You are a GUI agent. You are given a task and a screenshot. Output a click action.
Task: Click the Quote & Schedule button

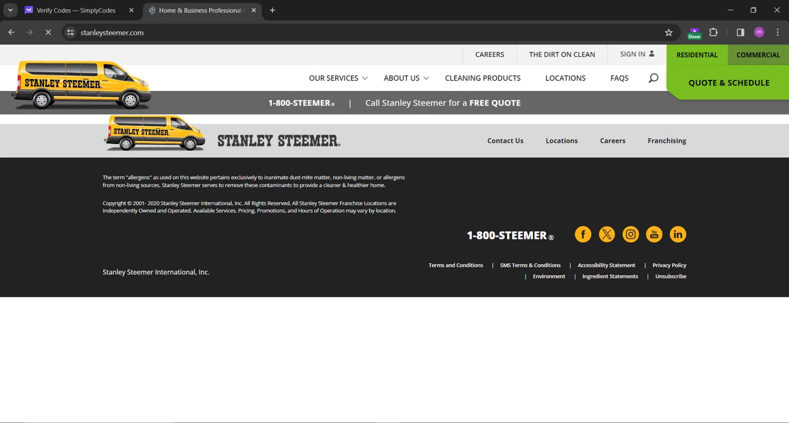[x=729, y=83]
